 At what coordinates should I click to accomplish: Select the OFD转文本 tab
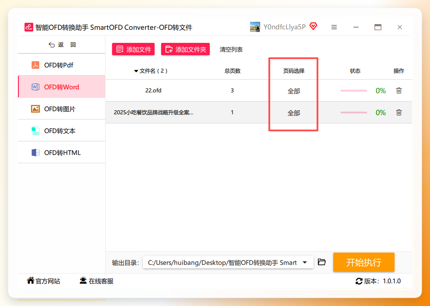(x=62, y=131)
